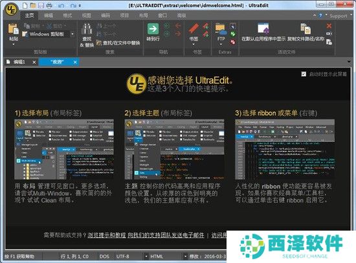Image resolution: width=356 pixels, height=263 pixels.
Task: Click the lower small next-bookmark icon
Action: [205, 34]
